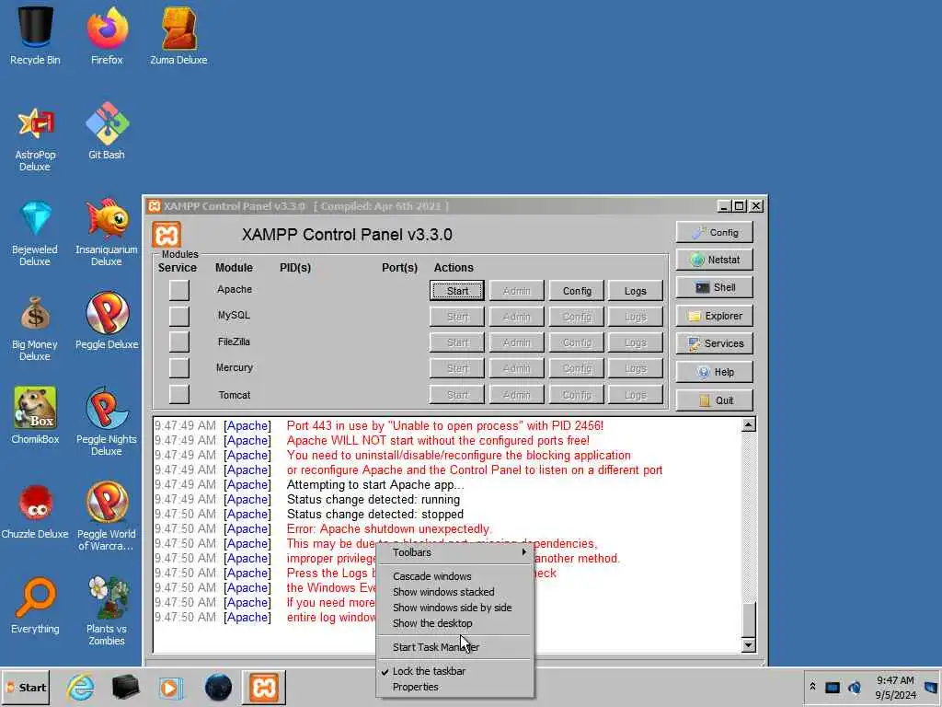Click log line beginning 'Port 443 in use'
Viewport: 942px width, 707px height.
pos(445,425)
